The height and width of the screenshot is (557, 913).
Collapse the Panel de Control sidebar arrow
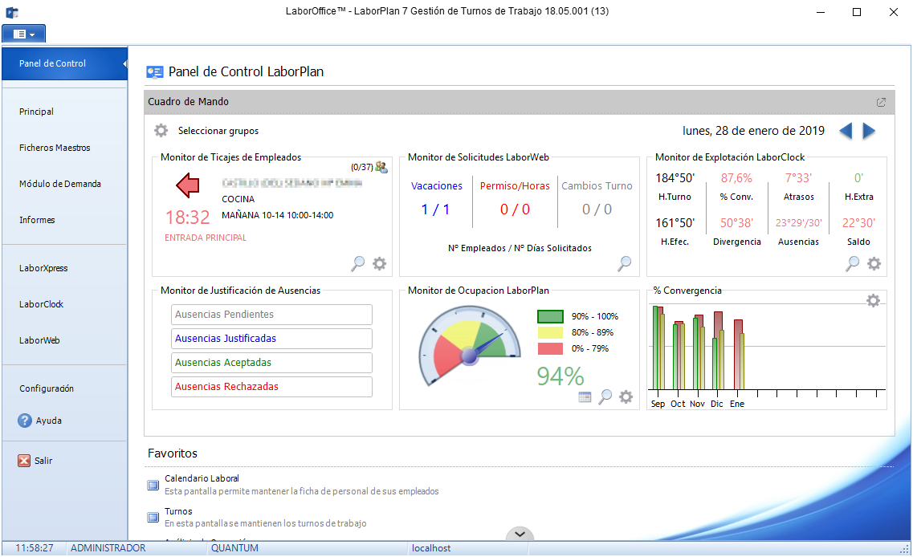tap(124, 63)
